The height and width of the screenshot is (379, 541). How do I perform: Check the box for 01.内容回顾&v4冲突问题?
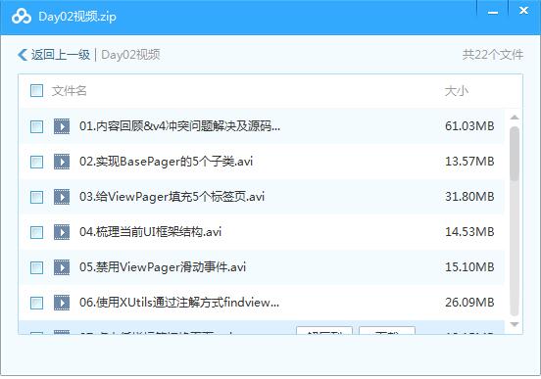point(36,126)
